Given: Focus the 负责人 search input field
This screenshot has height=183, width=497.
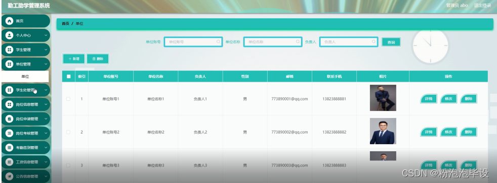Looking at the screenshot, I should [349, 42].
